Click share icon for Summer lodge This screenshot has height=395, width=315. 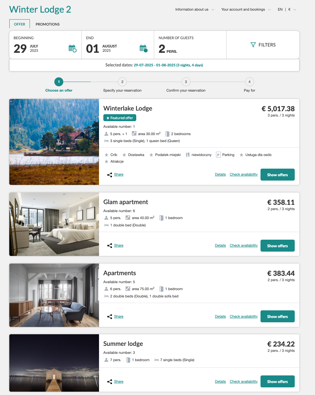tap(110, 382)
